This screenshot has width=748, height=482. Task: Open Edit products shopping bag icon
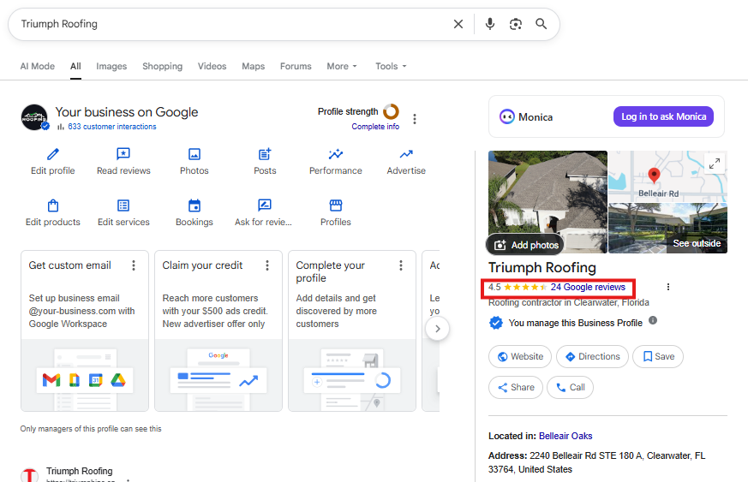(53, 206)
